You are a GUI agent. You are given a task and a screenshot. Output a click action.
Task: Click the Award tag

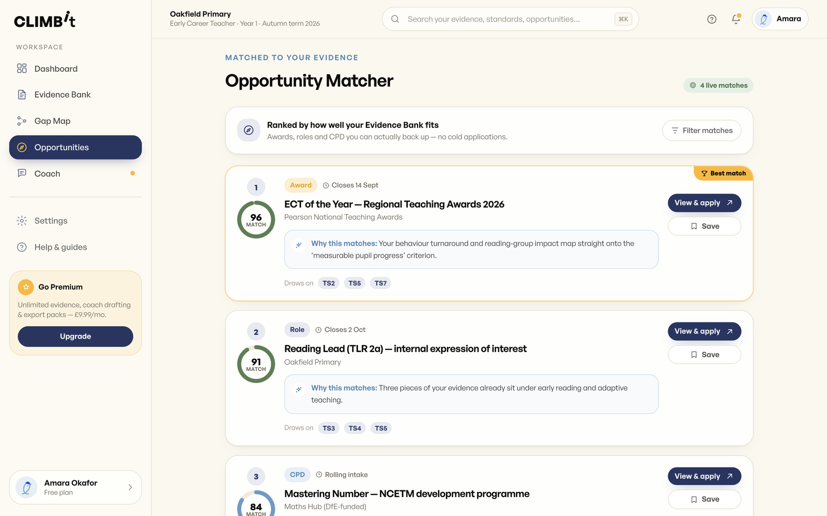click(x=301, y=185)
